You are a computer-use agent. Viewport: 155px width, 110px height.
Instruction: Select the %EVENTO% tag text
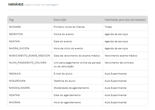(16, 34)
